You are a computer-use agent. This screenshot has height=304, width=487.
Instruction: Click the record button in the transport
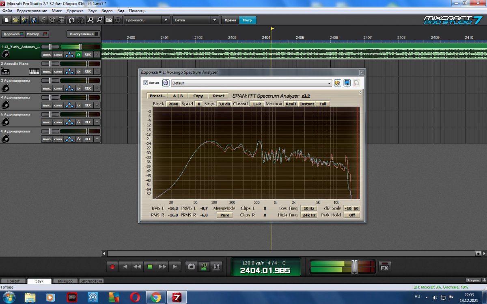[112, 267]
